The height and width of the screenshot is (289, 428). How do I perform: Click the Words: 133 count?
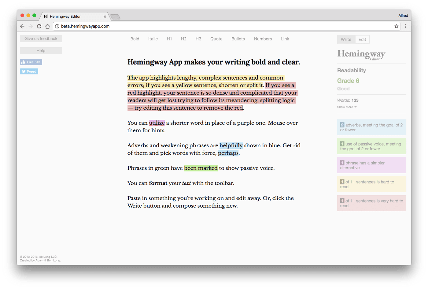tap(348, 100)
